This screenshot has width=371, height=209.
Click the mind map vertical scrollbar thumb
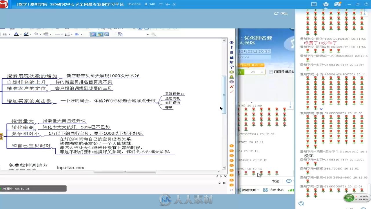(224, 95)
